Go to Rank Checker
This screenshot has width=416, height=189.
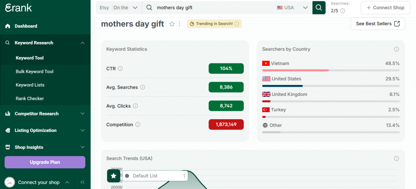click(x=30, y=98)
